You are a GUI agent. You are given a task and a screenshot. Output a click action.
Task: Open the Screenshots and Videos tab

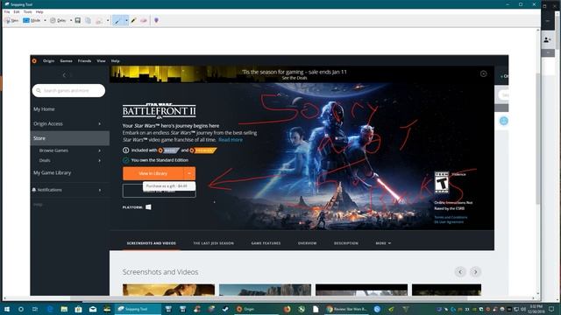[152, 243]
